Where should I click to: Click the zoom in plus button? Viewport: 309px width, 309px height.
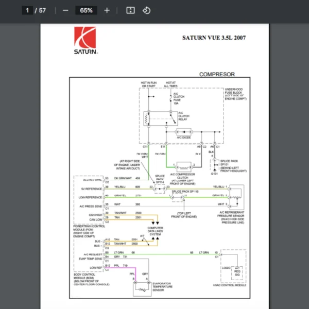click(x=107, y=10)
